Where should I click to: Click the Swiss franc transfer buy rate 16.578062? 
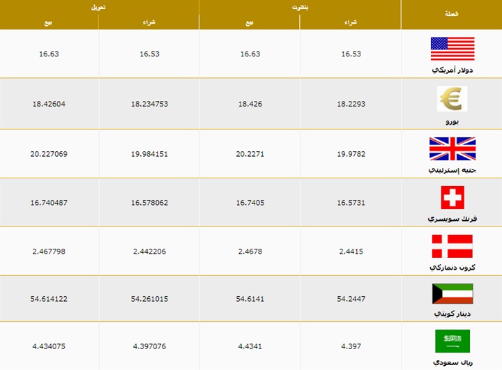[149, 203]
